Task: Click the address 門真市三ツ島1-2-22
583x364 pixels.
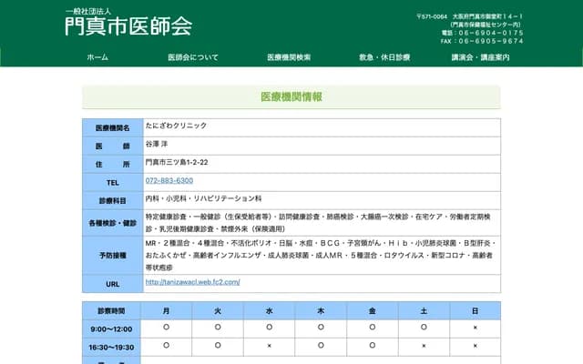Action: tap(177, 162)
